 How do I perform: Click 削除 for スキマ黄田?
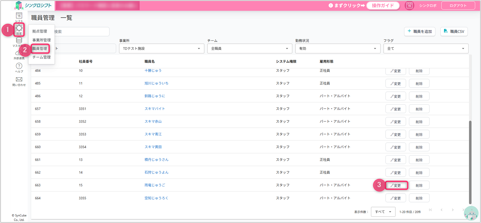coord(419,147)
